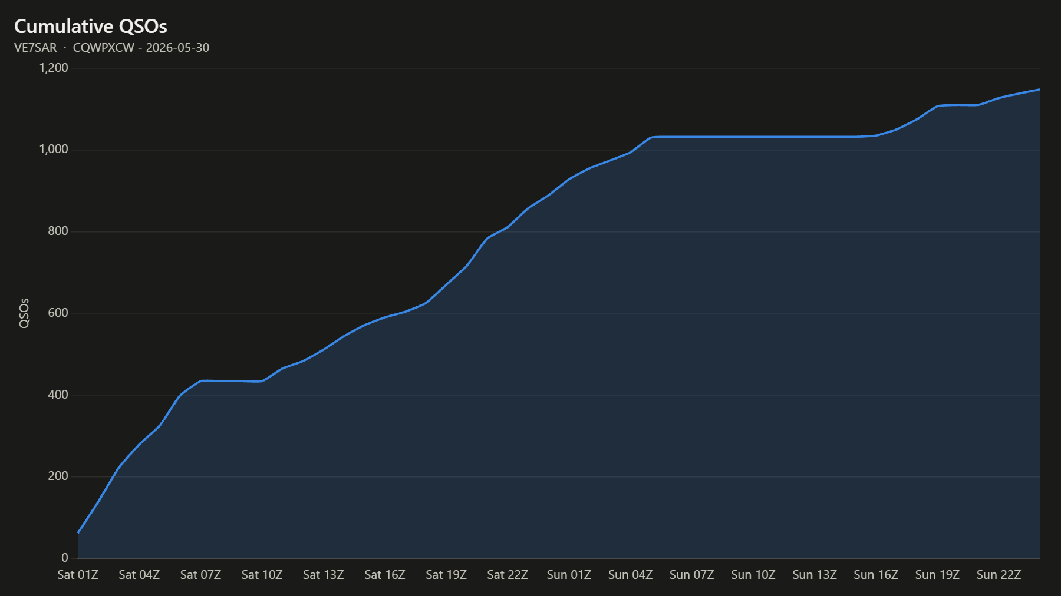Click the 800 y-axis label

[58, 231]
